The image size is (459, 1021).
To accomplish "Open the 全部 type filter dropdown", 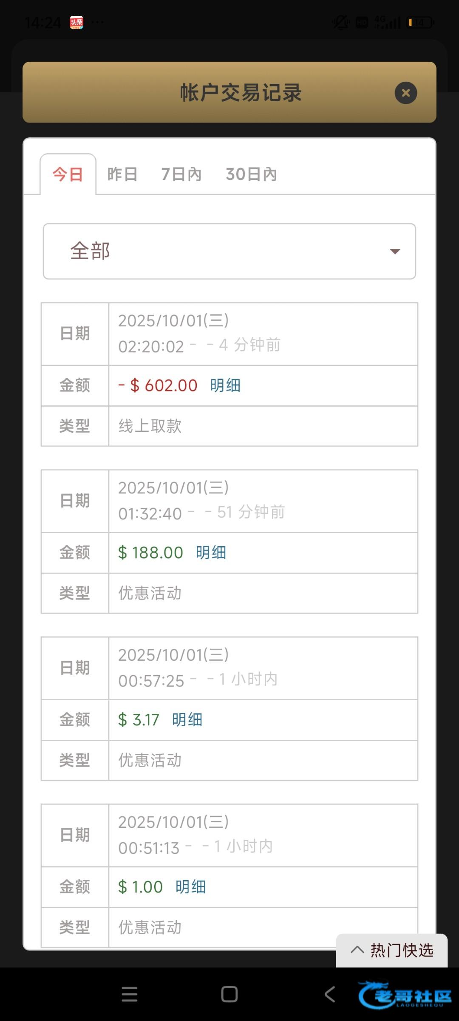I will (229, 251).
